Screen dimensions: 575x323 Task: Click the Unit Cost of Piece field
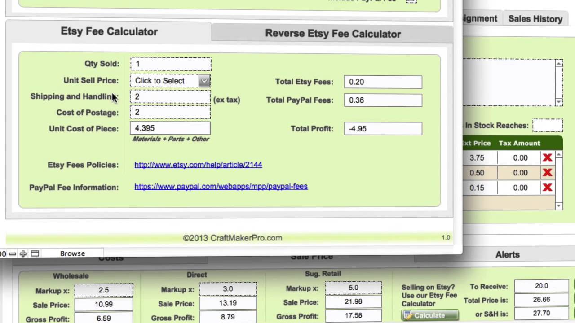[x=170, y=128]
